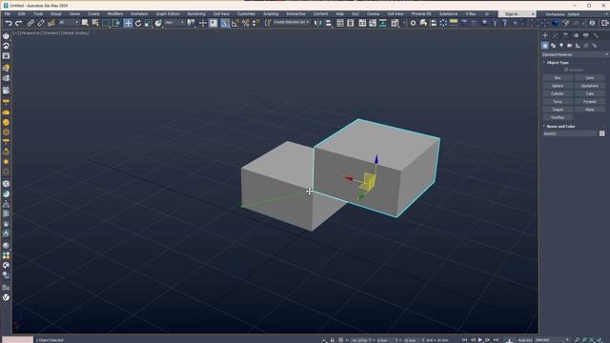Viewport: 610px width, 343px height.
Task: Open the Utilities panel tab
Action: point(596,35)
